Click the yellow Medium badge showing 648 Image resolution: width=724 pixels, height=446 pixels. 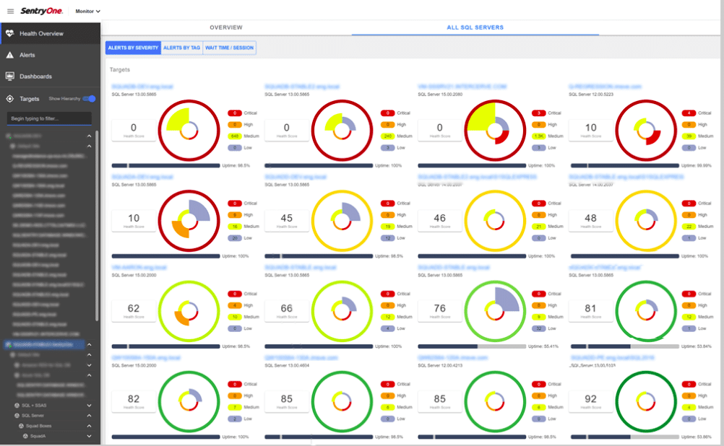coord(235,136)
